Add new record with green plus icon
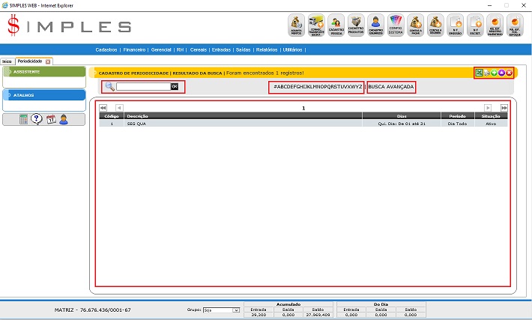The height and width of the screenshot is (320, 532). pyautogui.click(x=494, y=73)
